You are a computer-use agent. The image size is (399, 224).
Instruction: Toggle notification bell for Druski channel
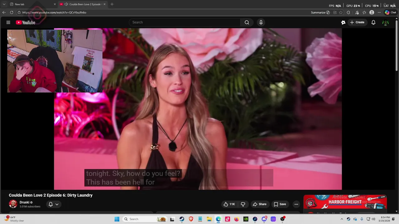(50, 204)
